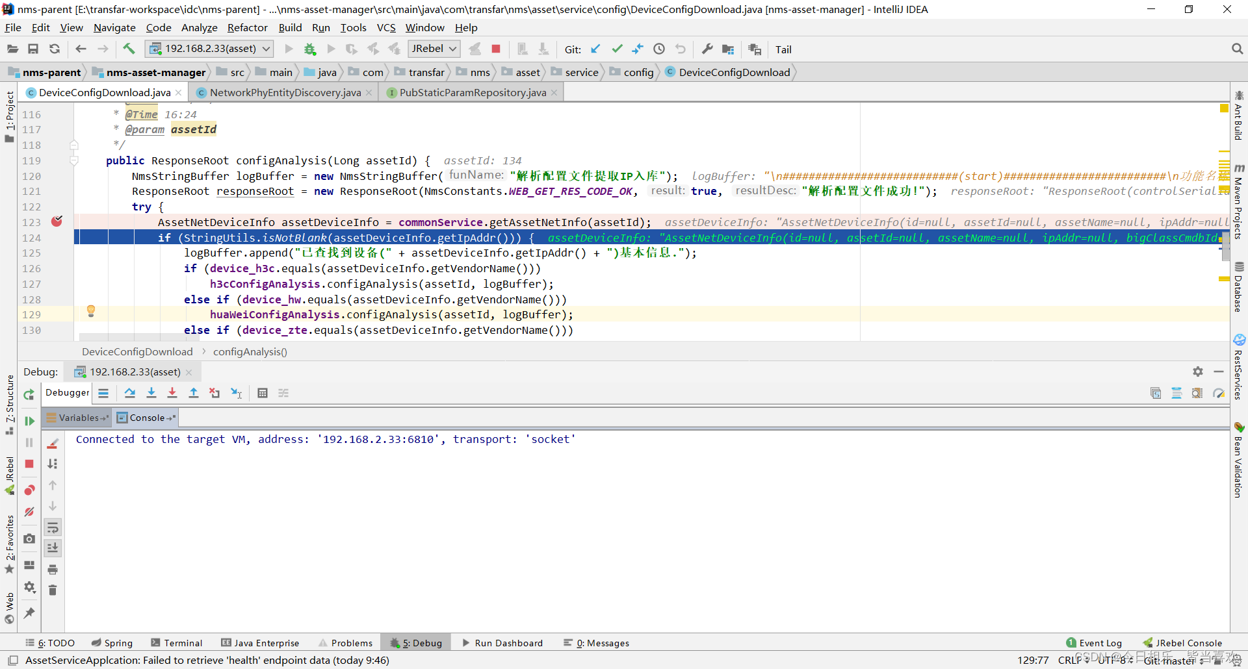Screen dimensions: 1248x669
Task: Open Git history clock icon
Action: point(659,49)
